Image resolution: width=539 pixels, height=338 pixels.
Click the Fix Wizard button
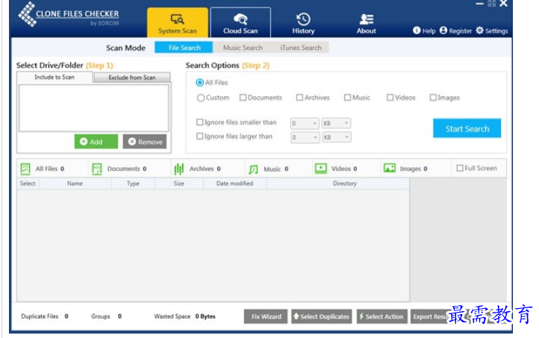coord(266,316)
